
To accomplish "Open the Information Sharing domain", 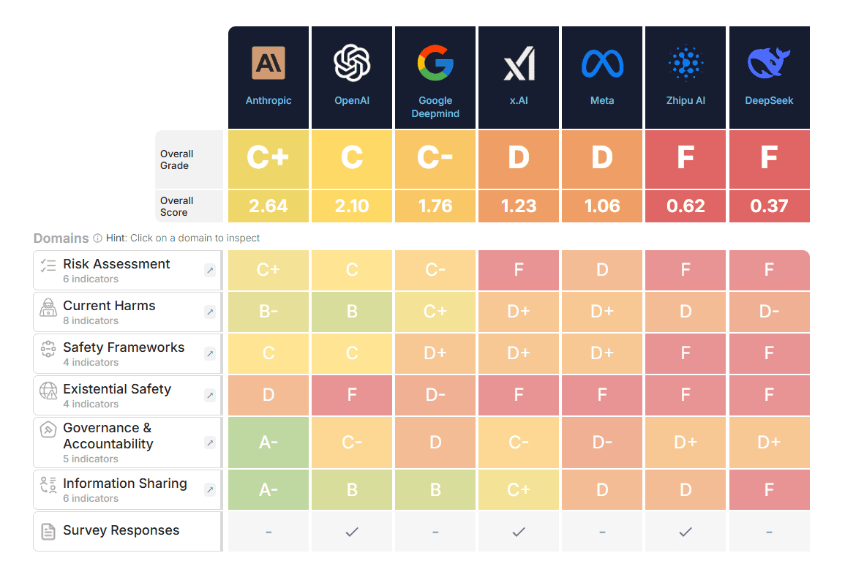I will click(x=128, y=489).
